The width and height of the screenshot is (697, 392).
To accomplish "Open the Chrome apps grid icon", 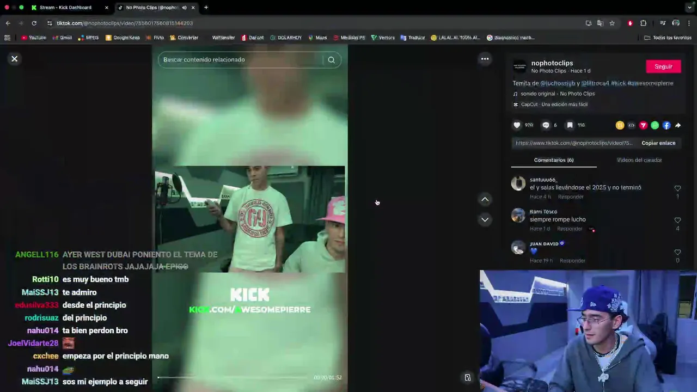I will (x=7, y=38).
